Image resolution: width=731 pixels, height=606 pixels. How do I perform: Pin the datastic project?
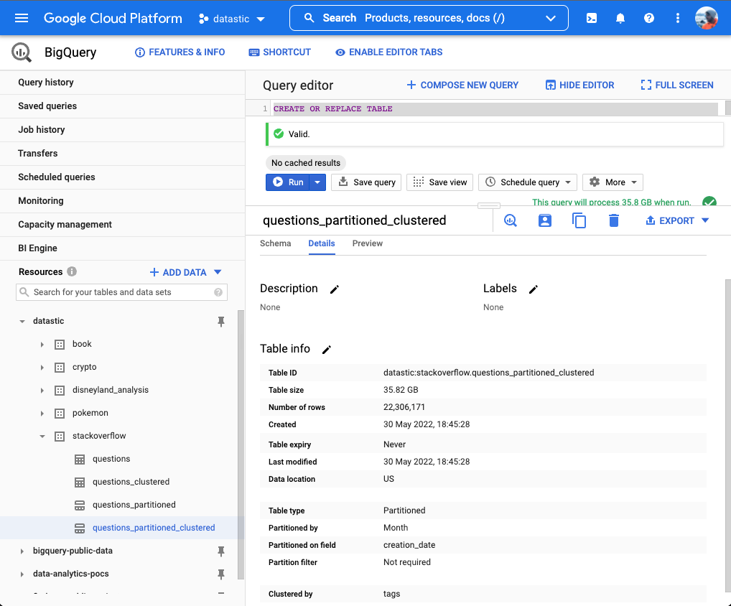(221, 321)
